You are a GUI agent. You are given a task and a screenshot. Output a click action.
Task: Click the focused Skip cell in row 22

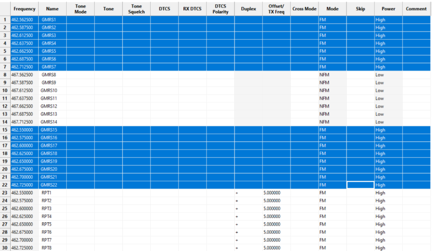point(360,185)
